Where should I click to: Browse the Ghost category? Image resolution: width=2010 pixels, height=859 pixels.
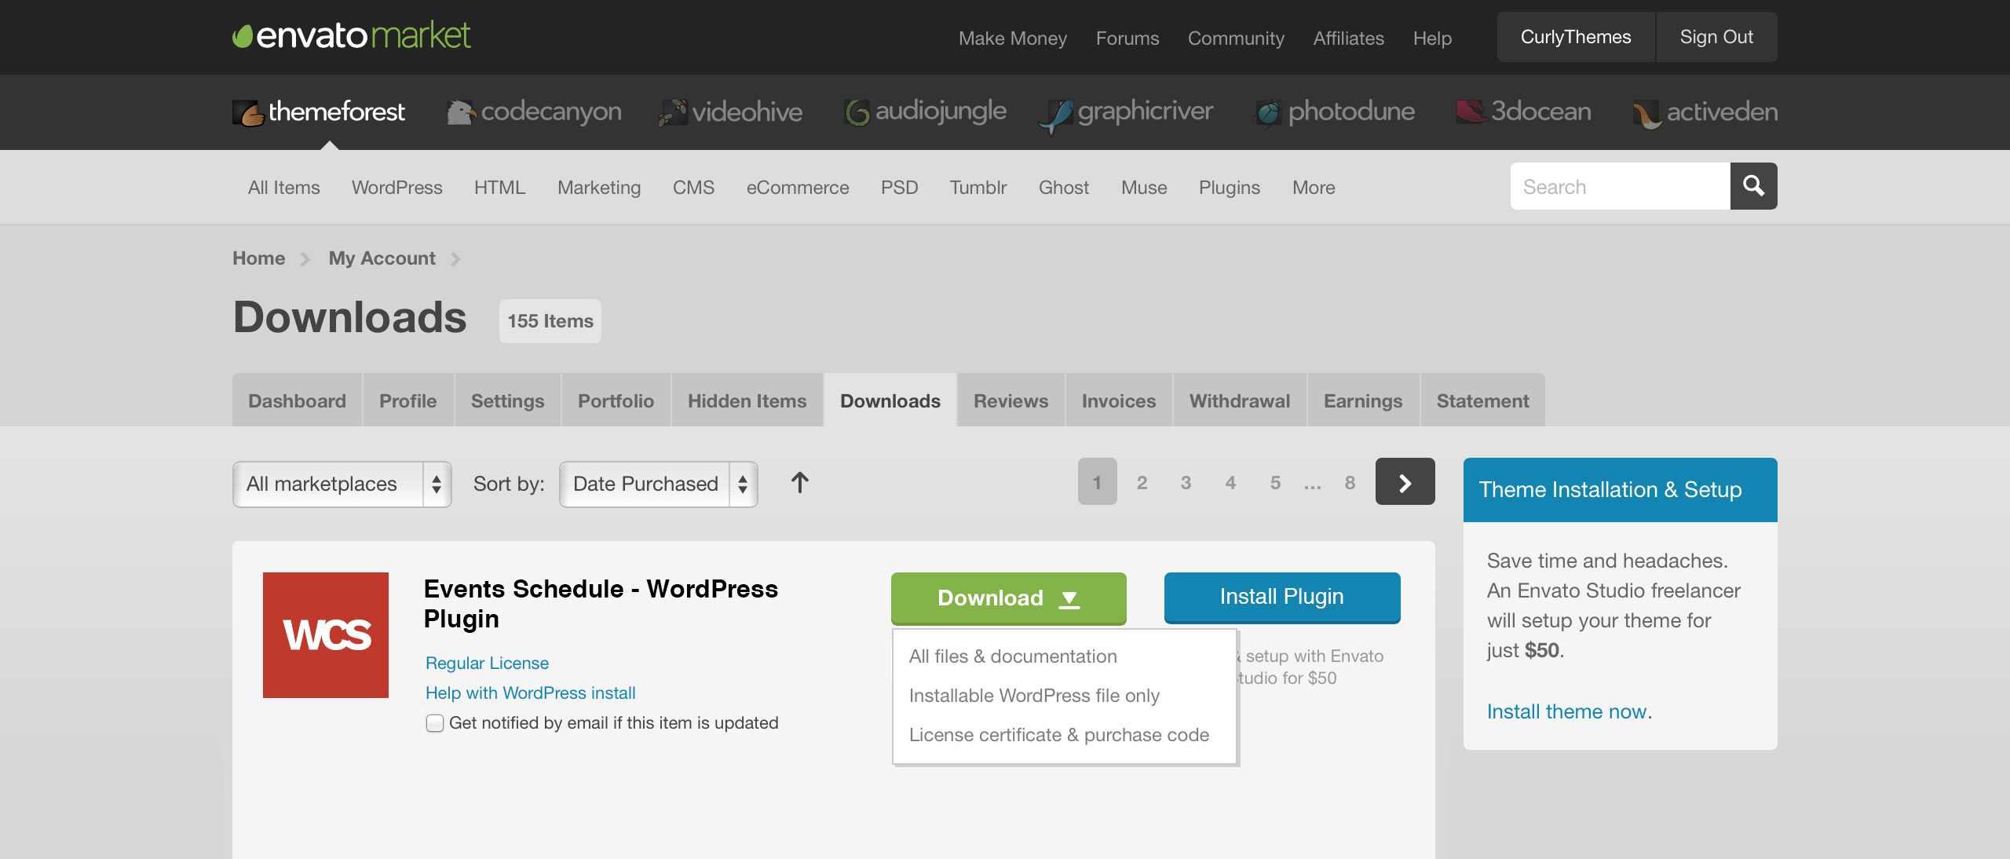[x=1064, y=188]
